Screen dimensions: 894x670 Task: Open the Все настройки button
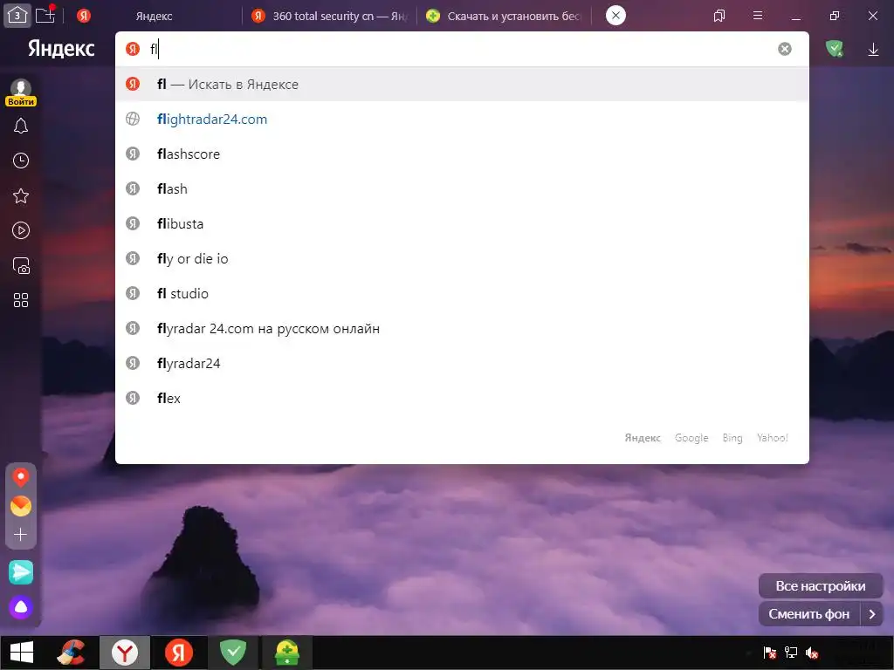click(x=821, y=586)
